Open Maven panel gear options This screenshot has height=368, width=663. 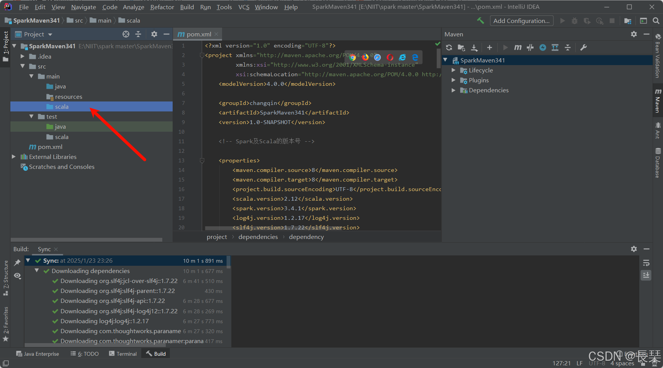coord(634,34)
